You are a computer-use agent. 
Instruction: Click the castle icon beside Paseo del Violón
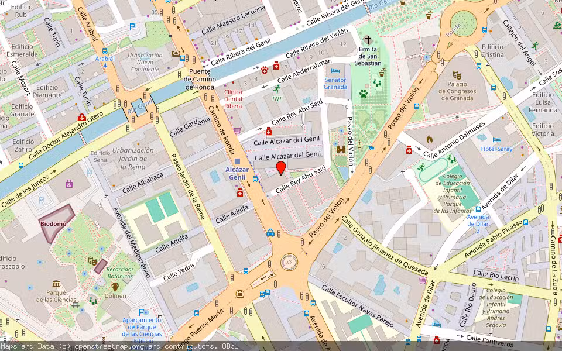(340, 149)
